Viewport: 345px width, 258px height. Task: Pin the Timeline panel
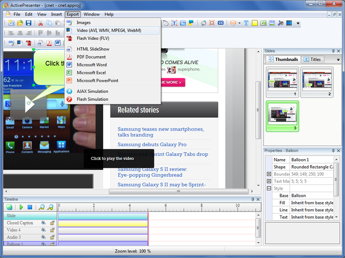point(253,199)
